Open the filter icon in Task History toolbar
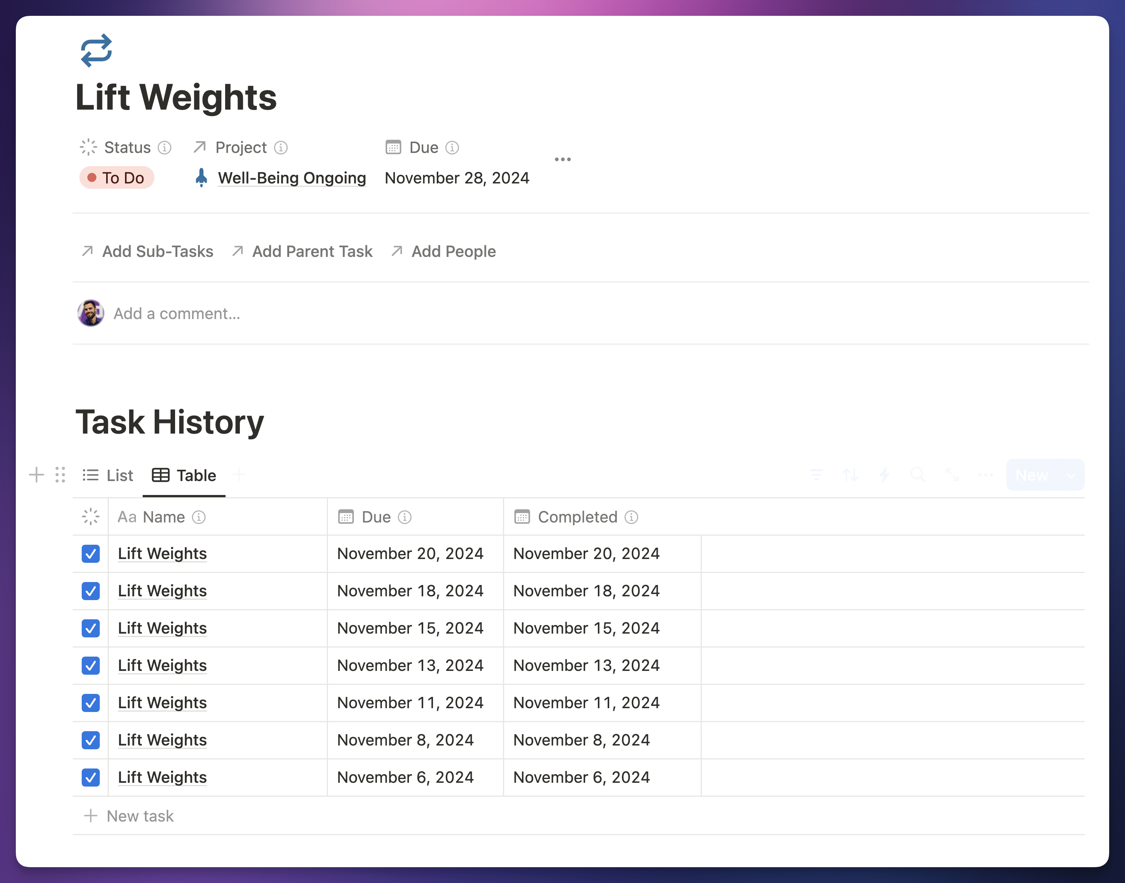This screenshot has height=883, width=1125. [817, 475]
